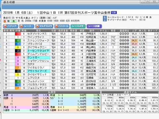The image size is (159, 119).
Task: Click the course record holder ラブリーデイ text
Action: pyautogui.click(x=114, y=20)
